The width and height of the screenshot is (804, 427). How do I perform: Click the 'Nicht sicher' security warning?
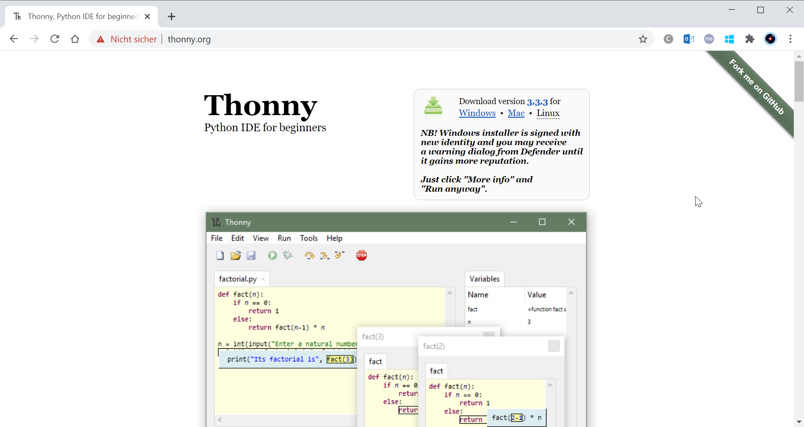click(x=127, y=39)
